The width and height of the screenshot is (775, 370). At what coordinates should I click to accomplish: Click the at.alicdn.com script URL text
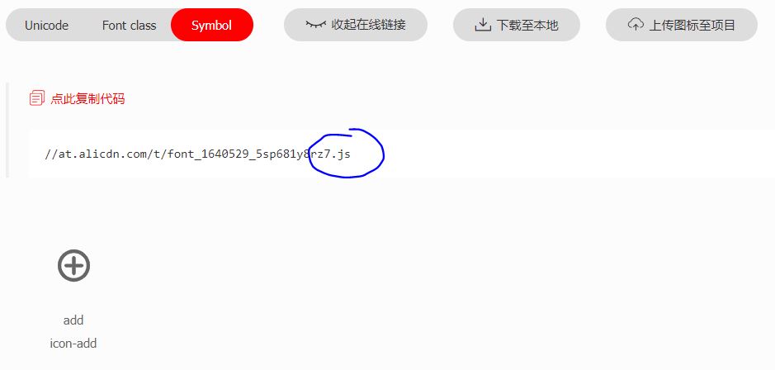click(198, 154)
